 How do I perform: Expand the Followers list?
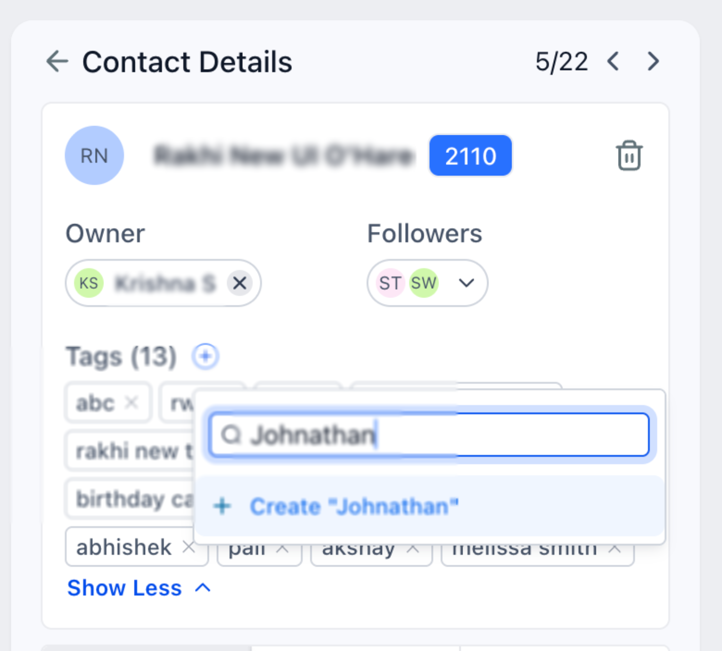pyautogui.click(x=465, y=283)
